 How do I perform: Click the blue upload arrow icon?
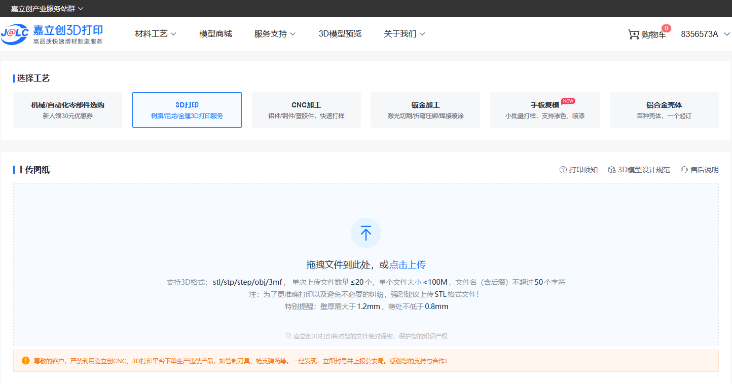tap(366, 233)
